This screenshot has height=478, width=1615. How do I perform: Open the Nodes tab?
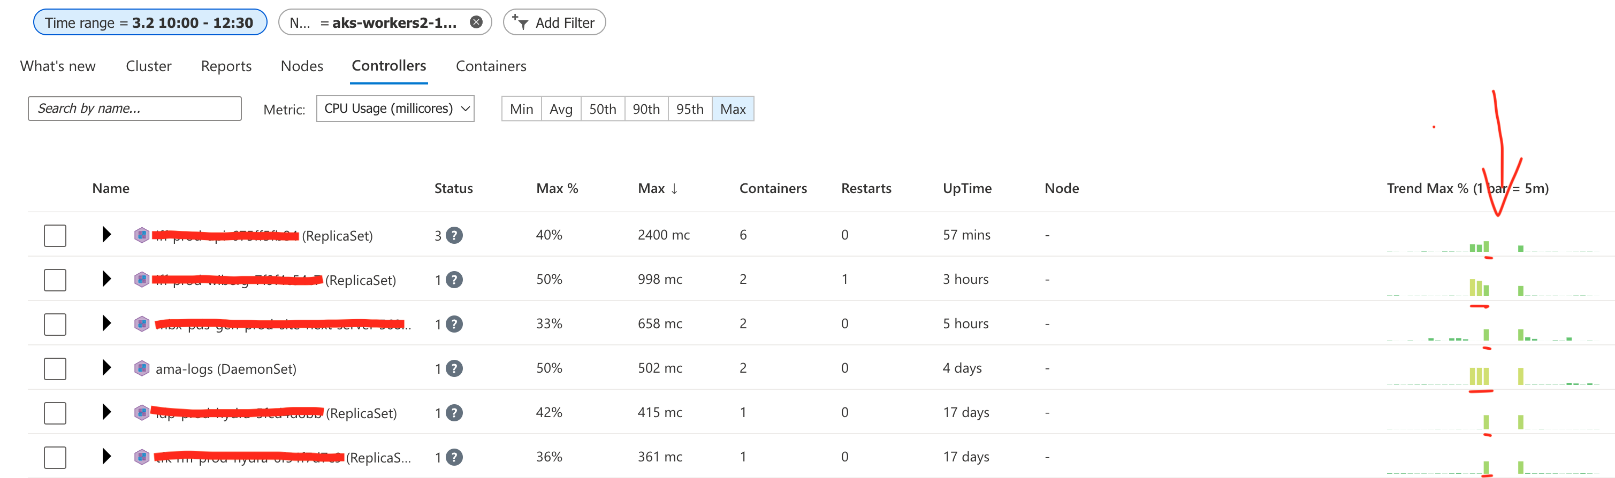302,66
